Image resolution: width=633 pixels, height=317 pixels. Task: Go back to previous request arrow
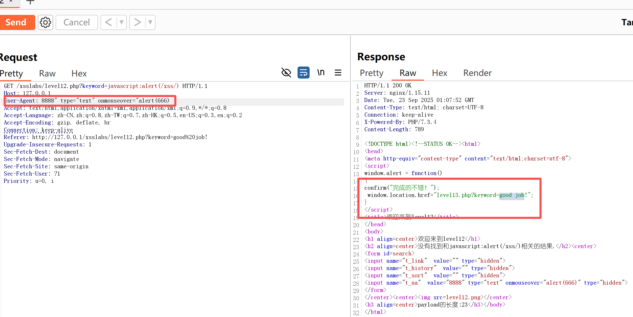(x=108, y=22)
